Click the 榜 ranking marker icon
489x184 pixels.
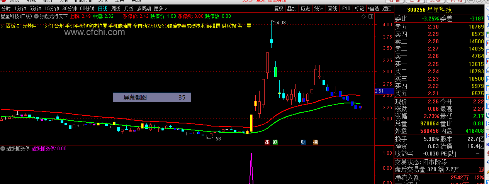click(x=315, y=142)
